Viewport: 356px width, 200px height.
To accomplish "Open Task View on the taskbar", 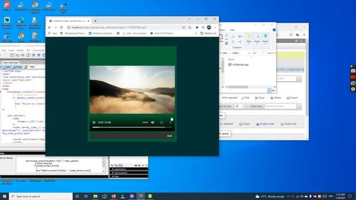I will [x=86, y=196].
